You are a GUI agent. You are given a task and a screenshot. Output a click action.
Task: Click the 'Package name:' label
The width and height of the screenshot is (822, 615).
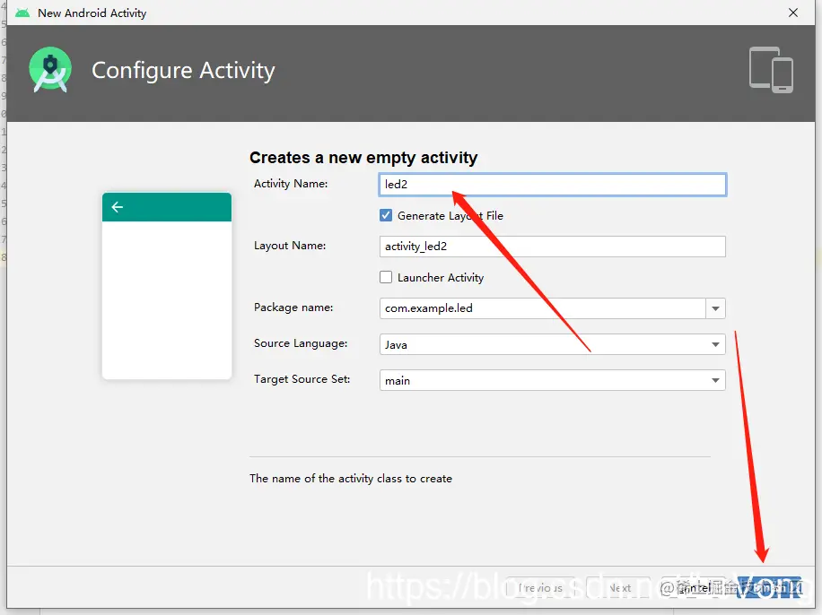tap(293, 307)
